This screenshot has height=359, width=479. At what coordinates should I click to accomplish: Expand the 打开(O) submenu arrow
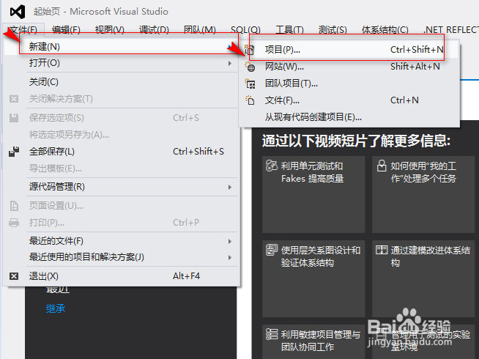230,63
